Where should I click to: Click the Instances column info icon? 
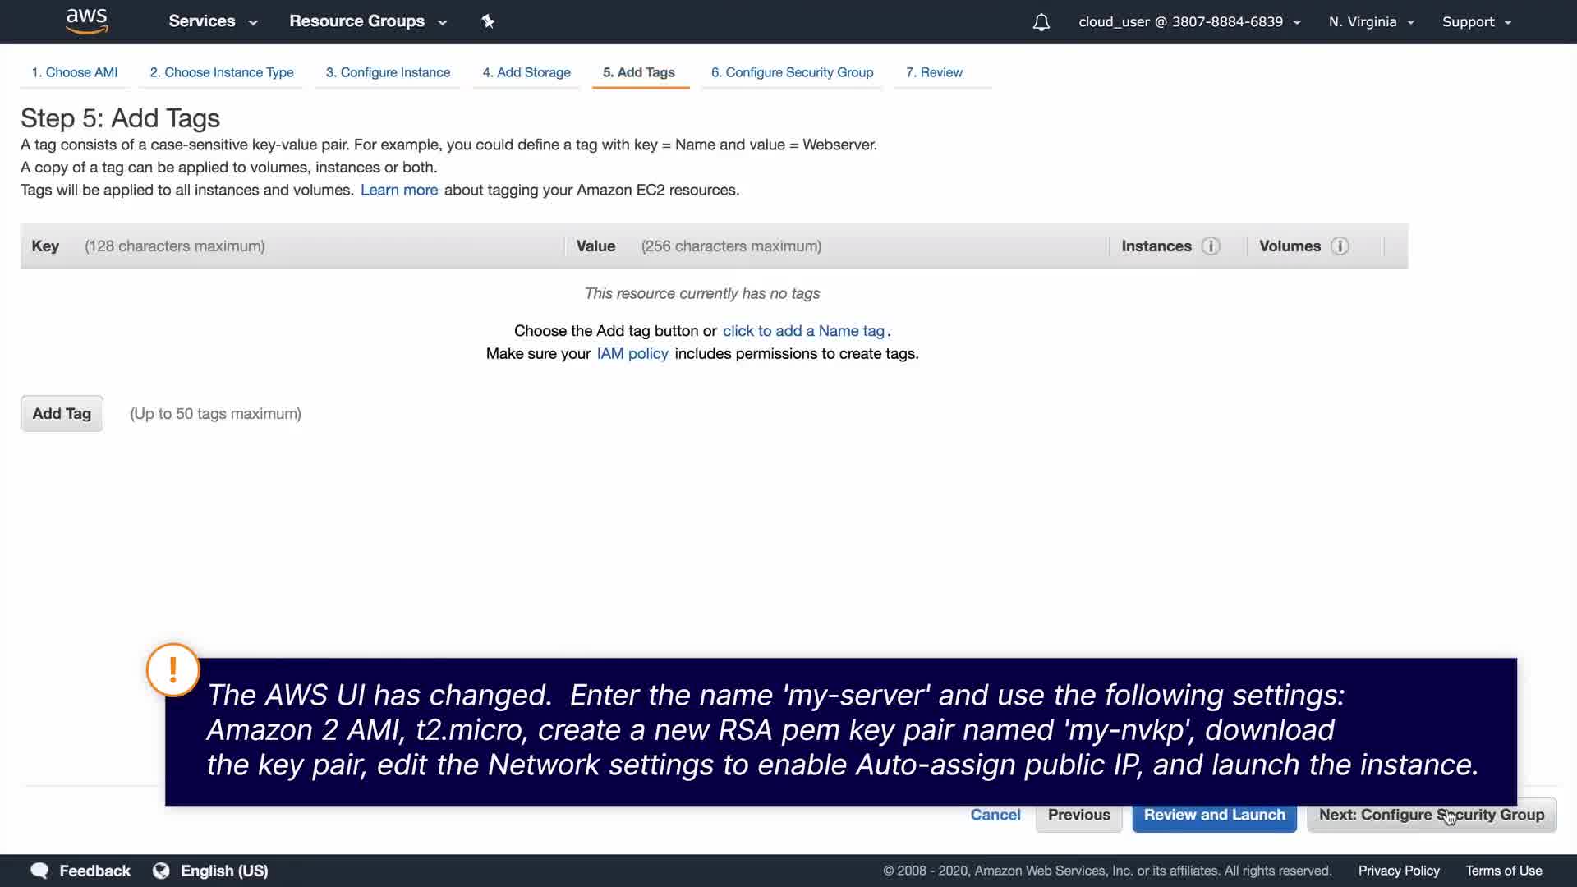pyautogui.click(x=1211, y=246)
